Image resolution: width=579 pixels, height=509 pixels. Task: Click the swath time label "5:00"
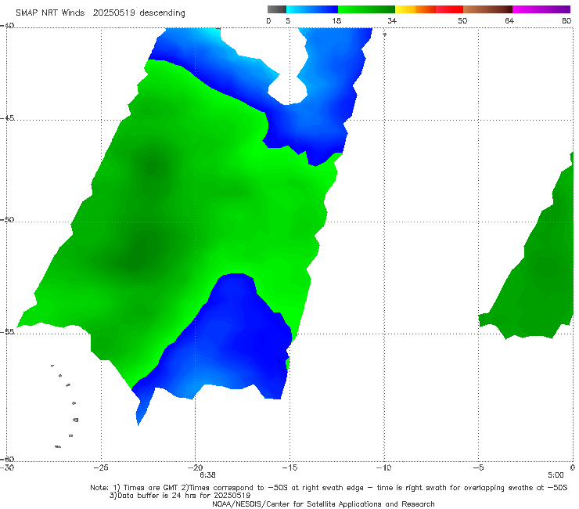[x=556, y=475]
